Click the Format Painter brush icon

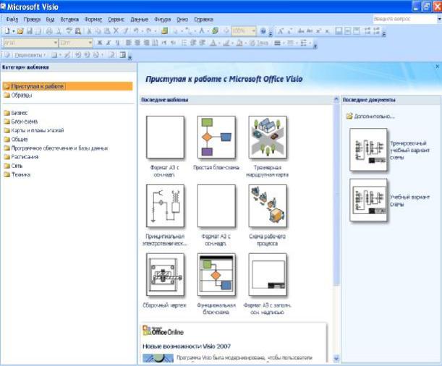[126, 31]
